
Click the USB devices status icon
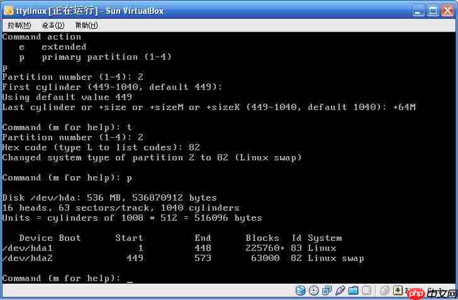340,291
